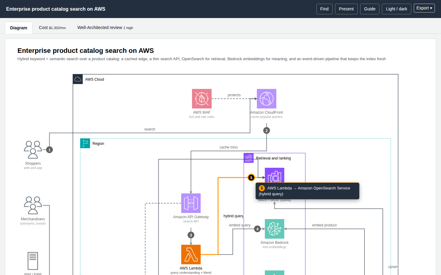Click the Shoppers users icon
This screenshot has height=275, width=441.
click(33, 150)
